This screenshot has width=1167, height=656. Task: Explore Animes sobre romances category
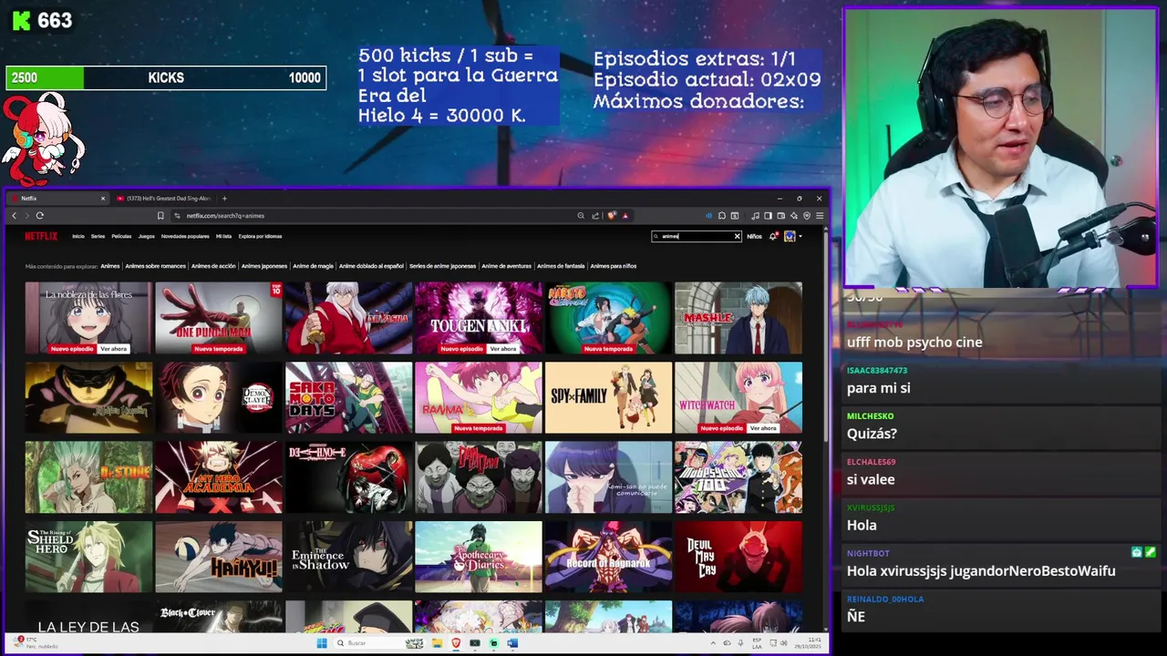click(156, 266)
